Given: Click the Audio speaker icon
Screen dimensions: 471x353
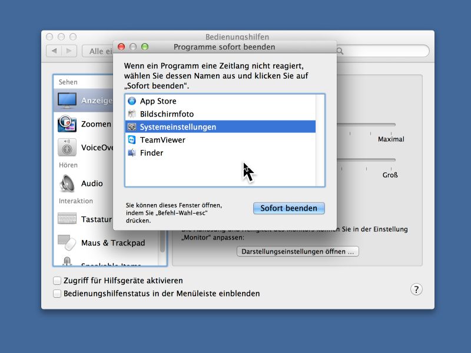Looking at the screenshot, I should [67, 183].
